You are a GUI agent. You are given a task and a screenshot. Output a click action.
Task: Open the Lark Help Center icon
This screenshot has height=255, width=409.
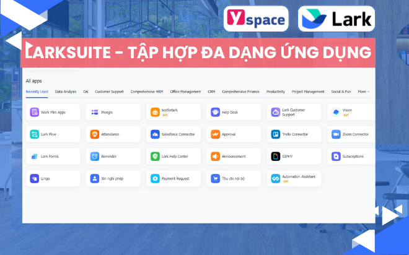155,157
